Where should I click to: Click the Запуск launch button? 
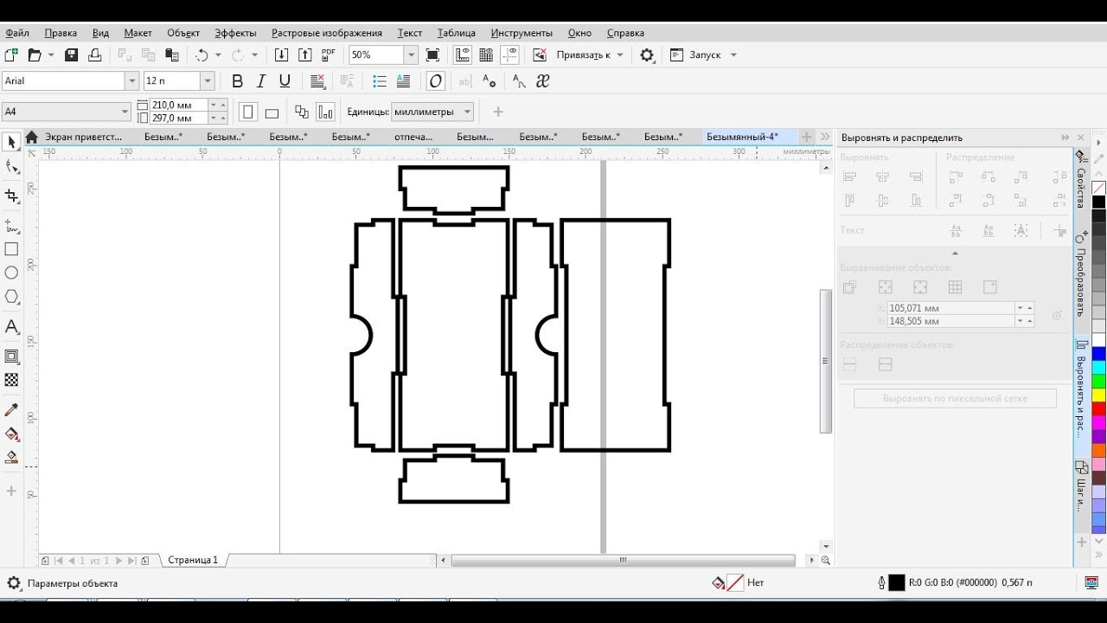704,55
